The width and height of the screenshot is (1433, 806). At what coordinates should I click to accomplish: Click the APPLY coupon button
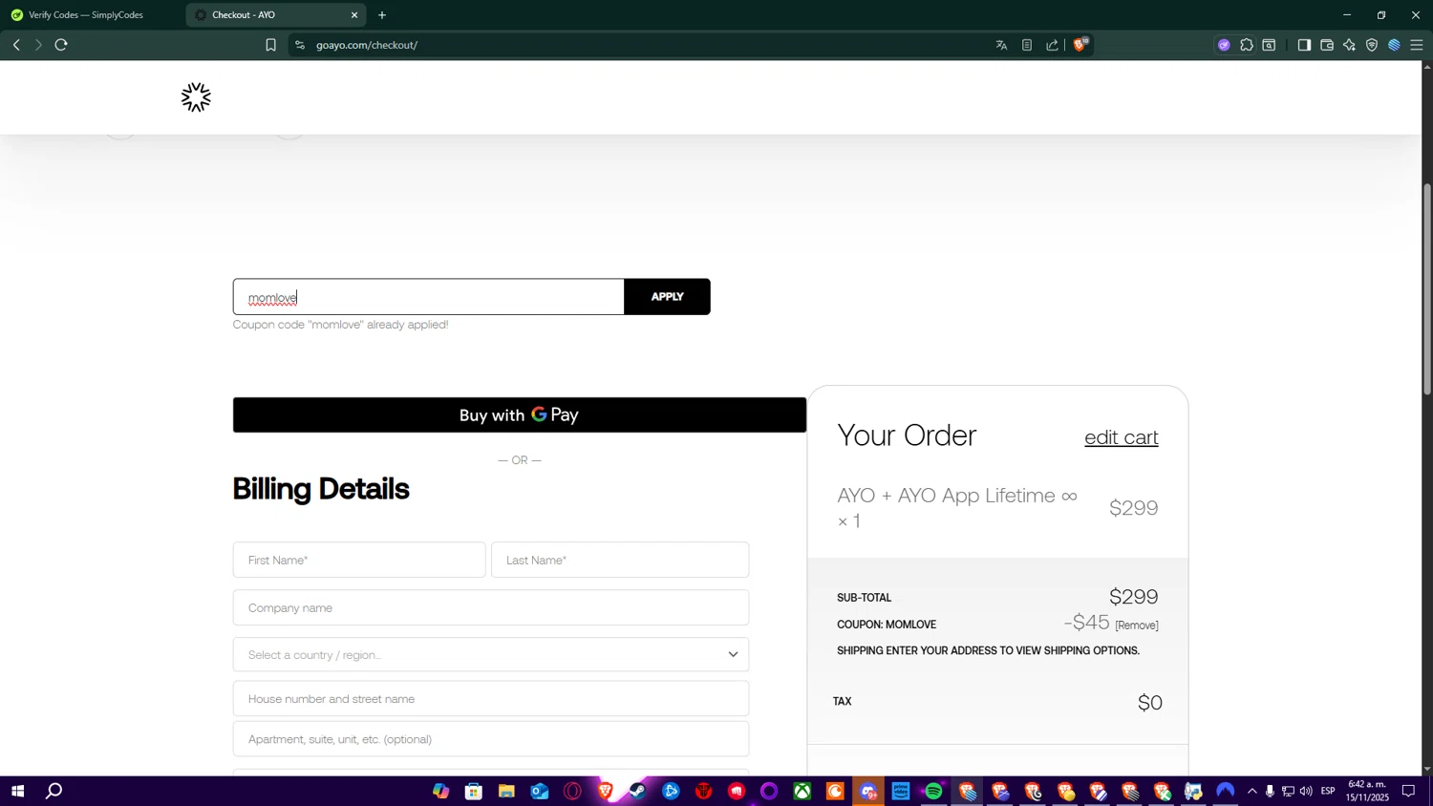click(667, 297)
